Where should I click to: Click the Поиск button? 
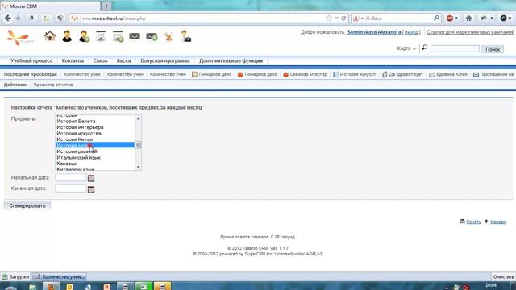click(493, 49)
